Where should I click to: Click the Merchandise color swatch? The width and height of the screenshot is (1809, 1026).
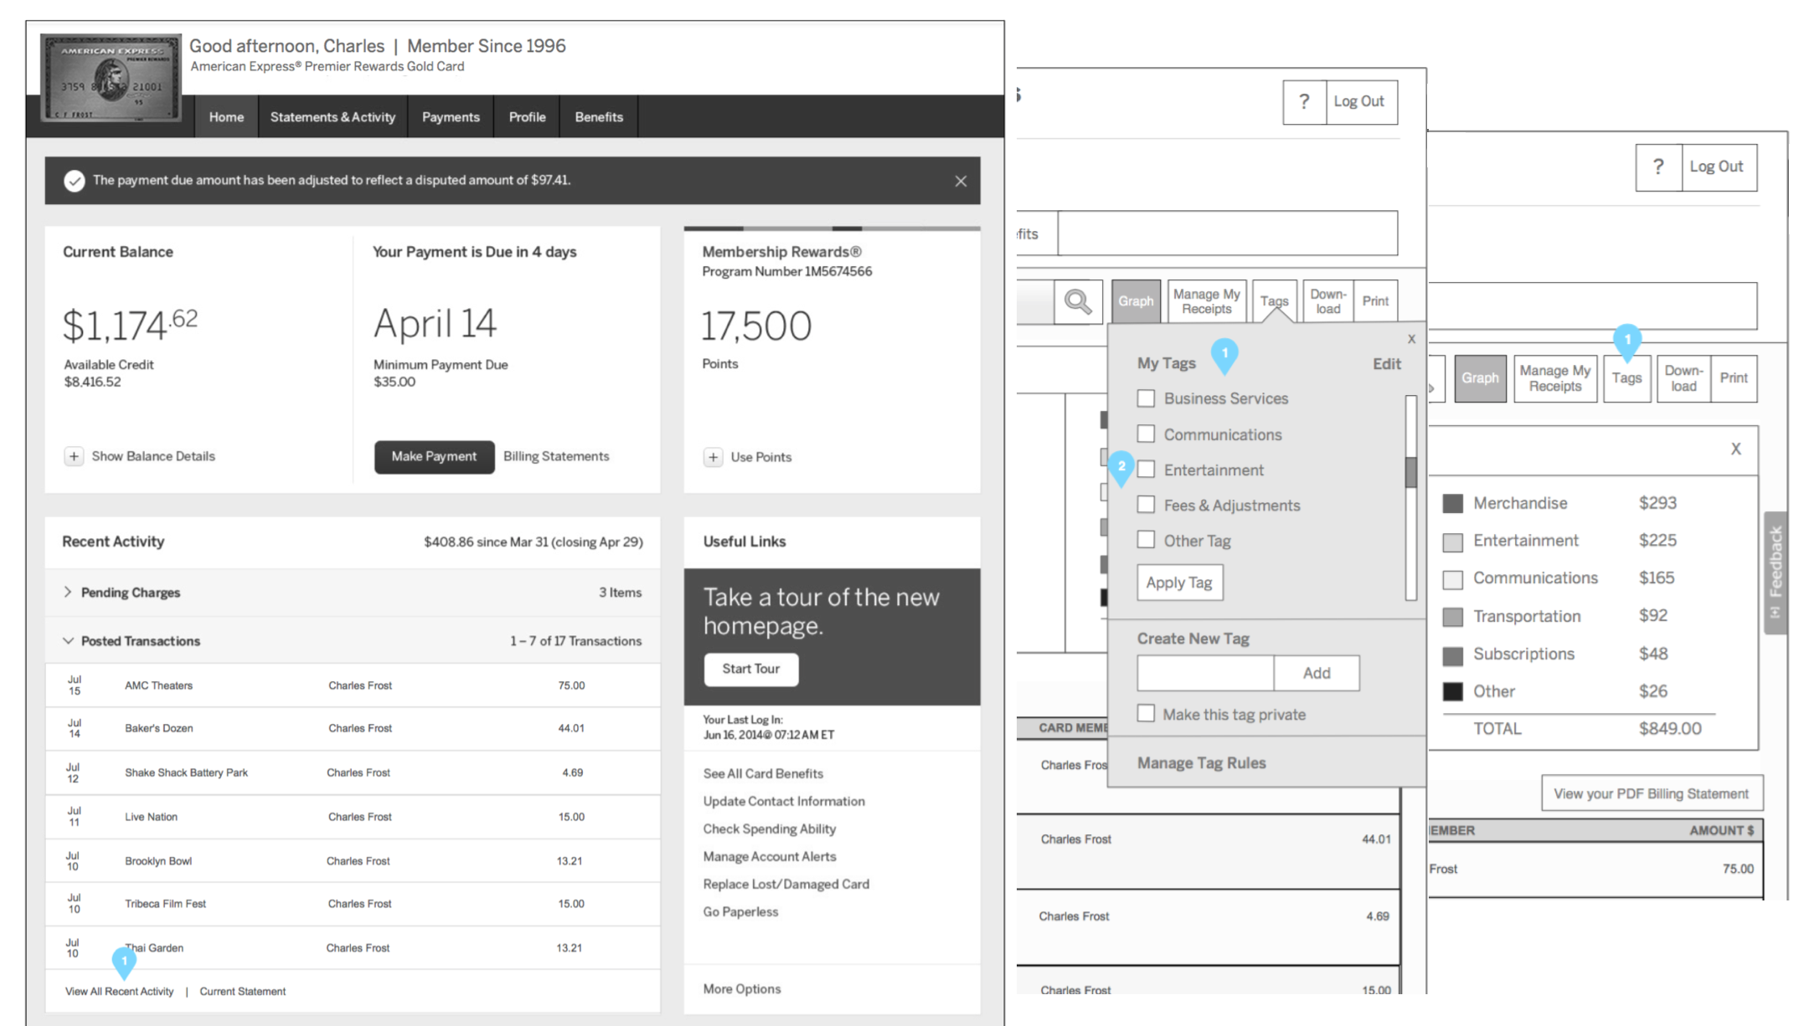tap(1453, 503)
